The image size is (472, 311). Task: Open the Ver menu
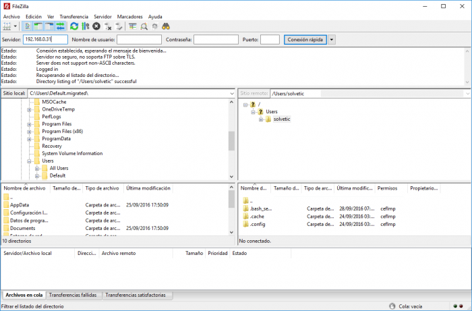coord(51,17)
